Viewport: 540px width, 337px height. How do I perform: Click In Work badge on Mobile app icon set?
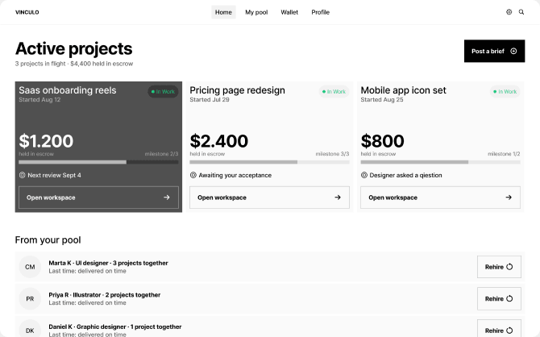click(x=505, y=92)
